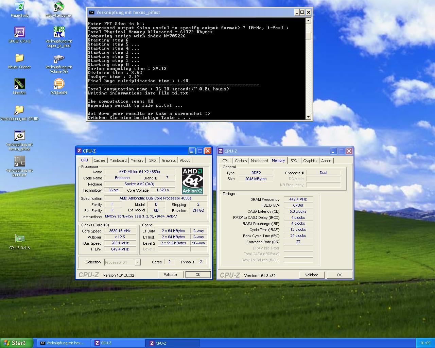Click the memory Size value 2048 MBytes
The image size is (435, 348).
(256, 179)
